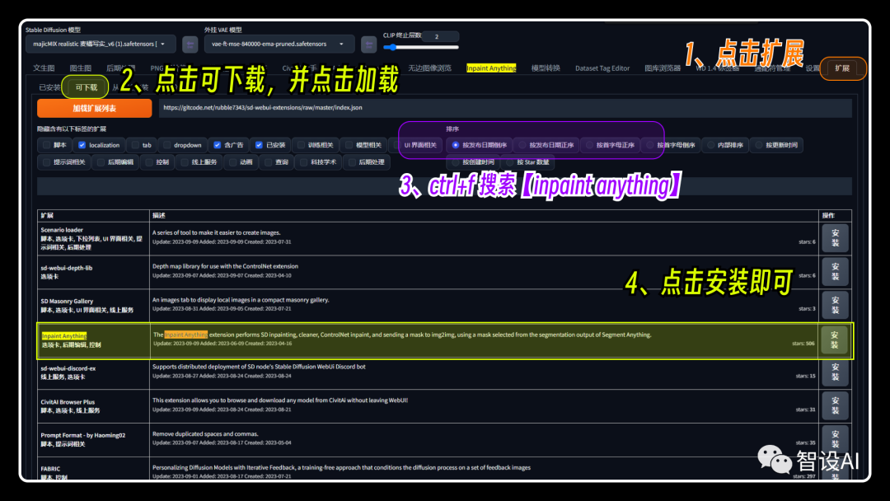Toggle the 已安装 checkbox
Screen dimensions: 890x501
259,145
